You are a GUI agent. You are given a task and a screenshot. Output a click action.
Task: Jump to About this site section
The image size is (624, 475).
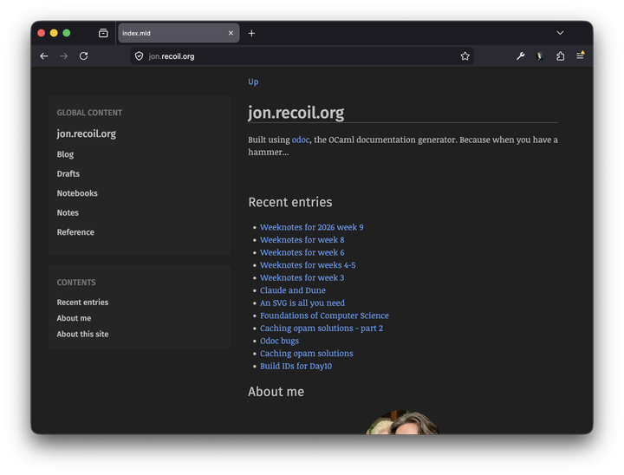(82, 334)
